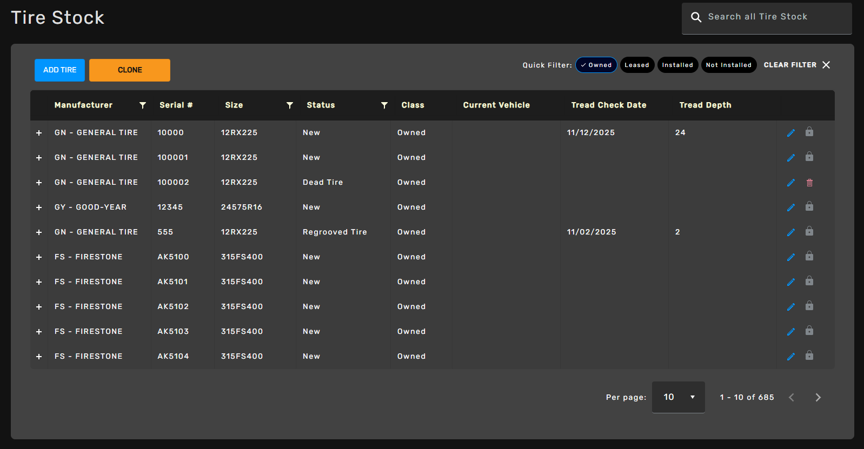The image size is (864, 449).
Task: Go to the next page of results
Action: tap(818, 398)
